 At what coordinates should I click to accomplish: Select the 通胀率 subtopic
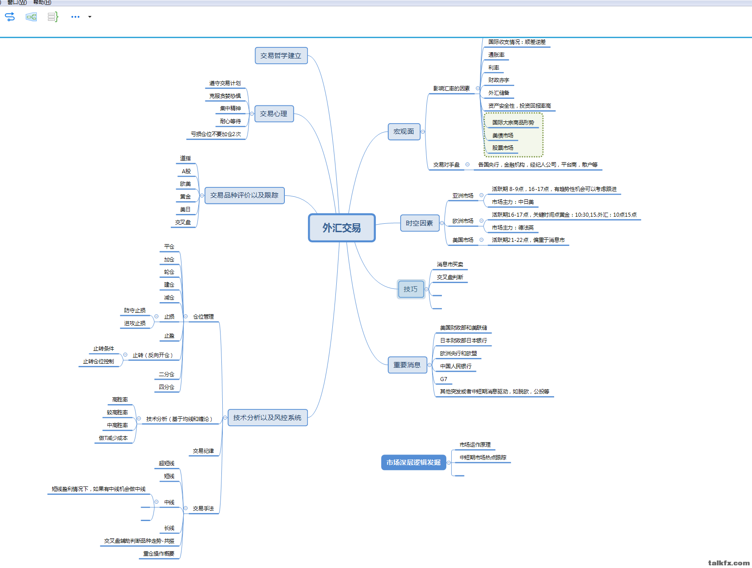[x=496, y=55]
